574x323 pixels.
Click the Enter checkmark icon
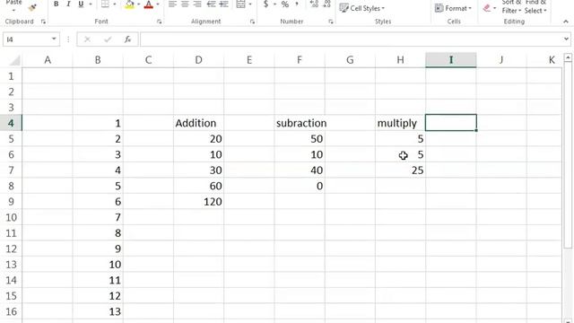coord(108,39)
